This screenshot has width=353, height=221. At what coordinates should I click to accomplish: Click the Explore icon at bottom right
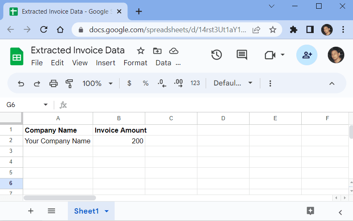(310, 211)
